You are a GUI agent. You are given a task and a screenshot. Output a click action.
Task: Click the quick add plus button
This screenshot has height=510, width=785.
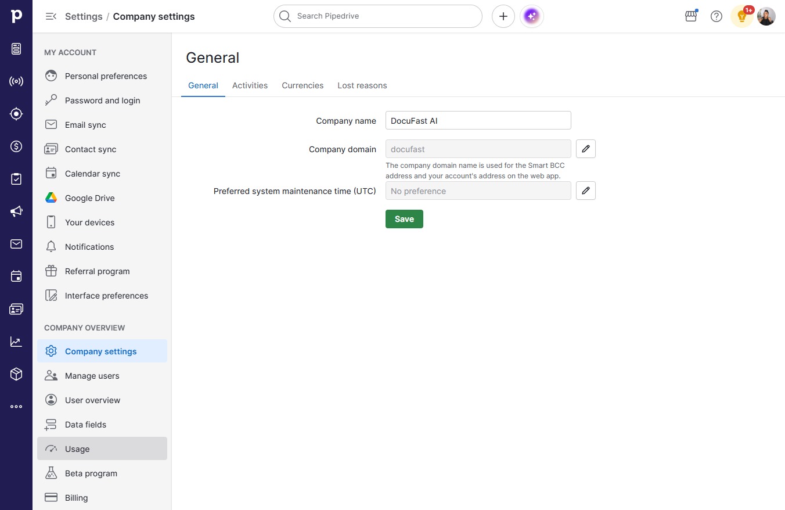pyautogui.click(x=503, y=16)
